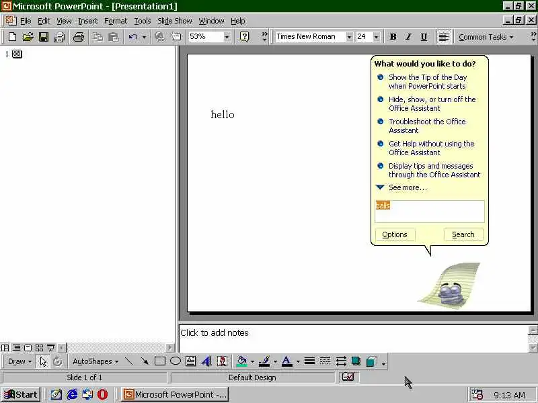The height and width of the screenshot is (403, 538).
Task: Click the notes pane to add notes
Action: pos(354,338)
